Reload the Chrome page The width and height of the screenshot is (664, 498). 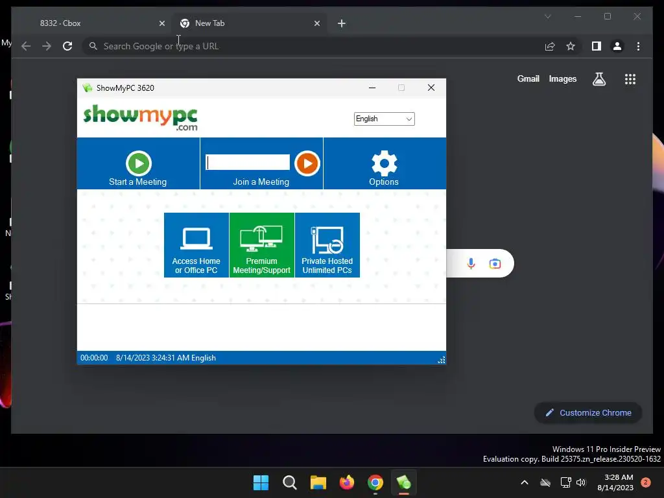coord(67,46)
